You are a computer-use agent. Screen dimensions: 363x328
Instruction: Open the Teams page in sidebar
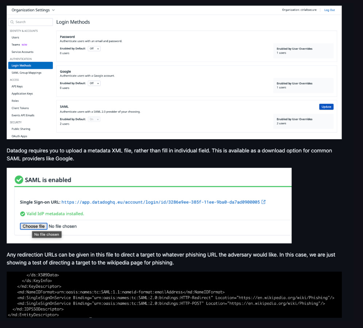15,44
